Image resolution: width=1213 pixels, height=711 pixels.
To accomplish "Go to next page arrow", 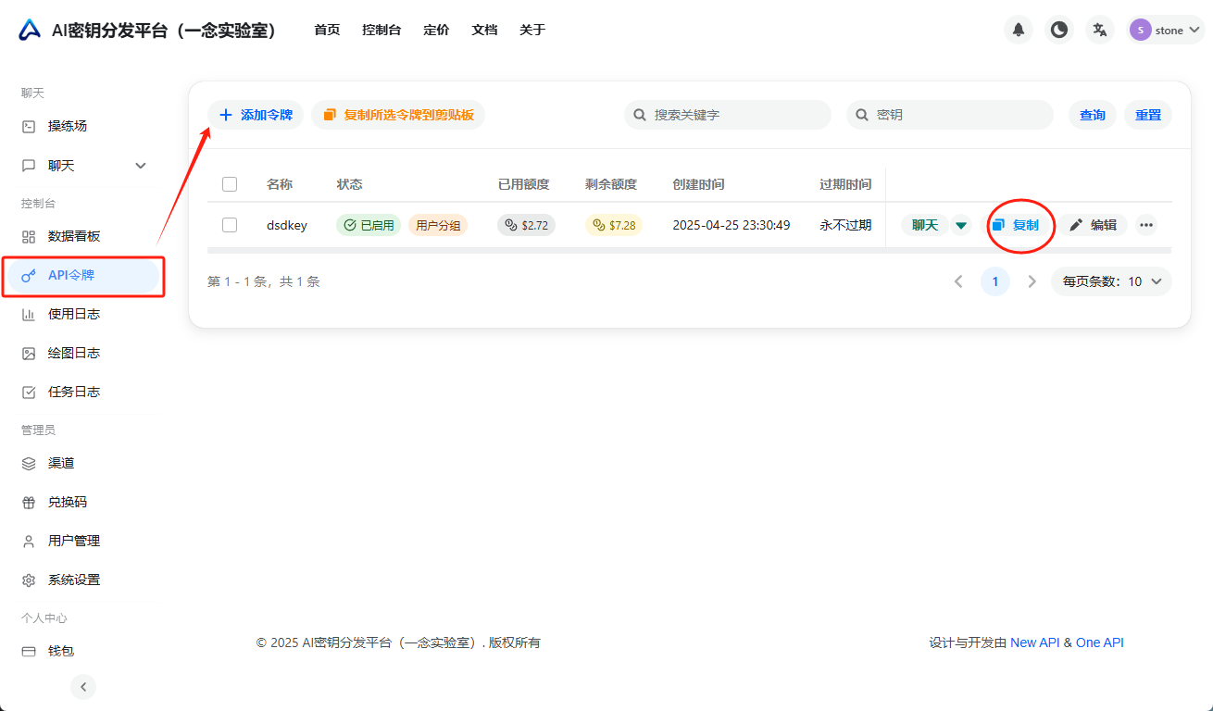I will pos(1032,281).
